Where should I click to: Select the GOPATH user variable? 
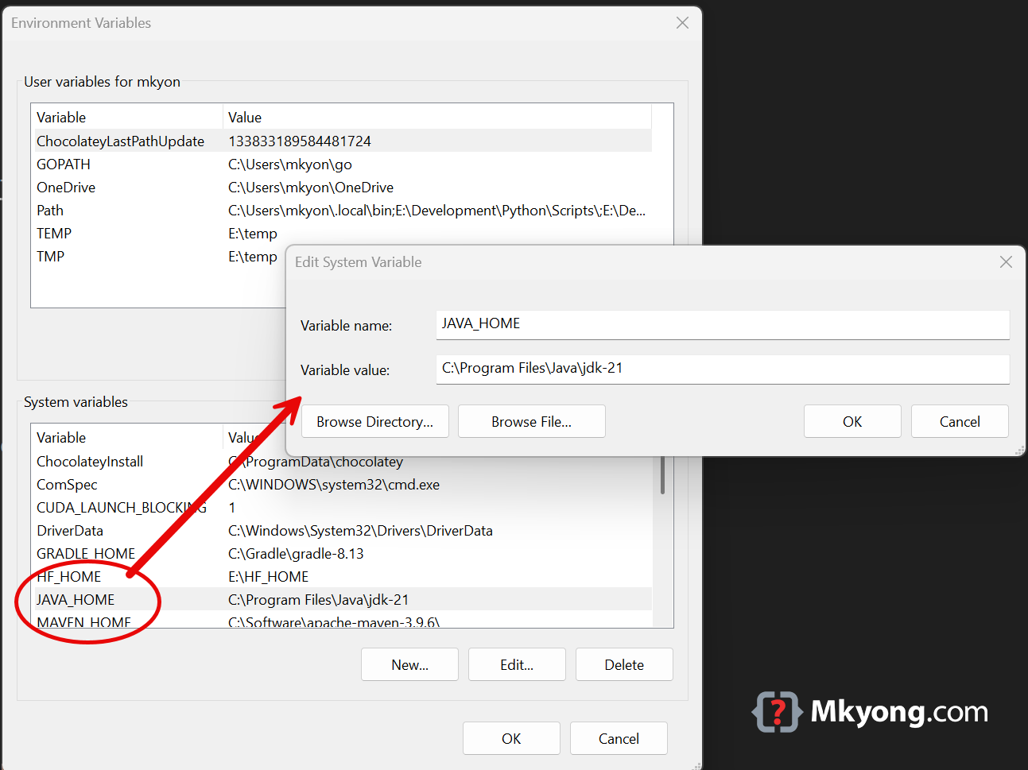click(64, 164)
